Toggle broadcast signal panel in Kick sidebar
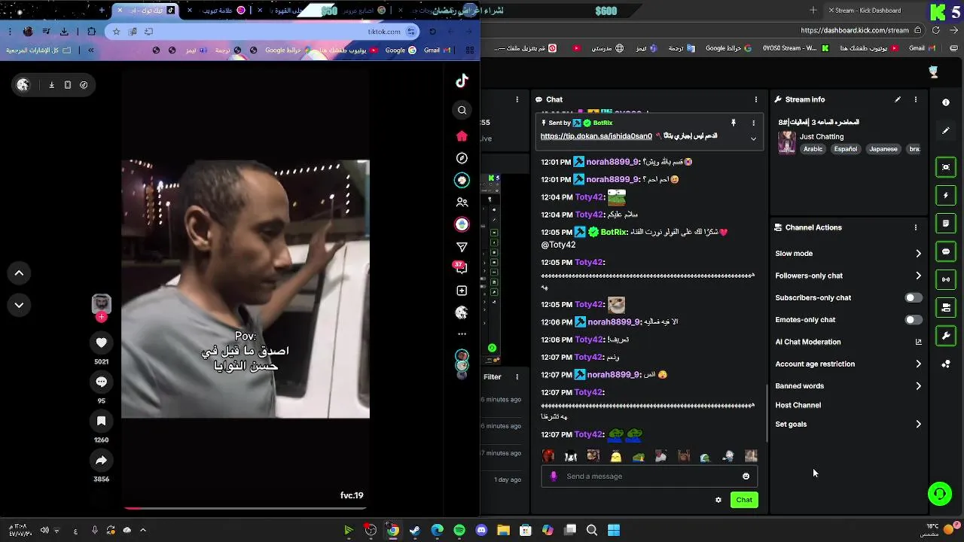 tap(946, 279)
